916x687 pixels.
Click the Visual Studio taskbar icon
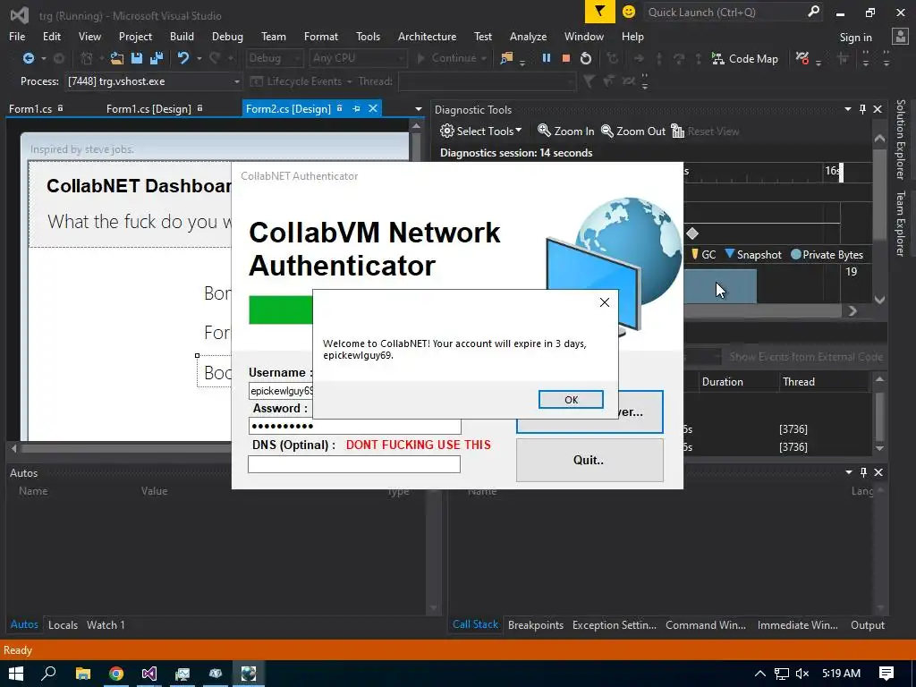pyautogui.click(x=149, y=674)
